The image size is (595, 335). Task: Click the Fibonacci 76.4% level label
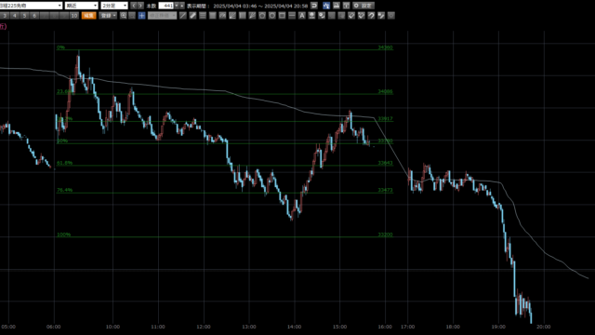[x=64, y=190]
